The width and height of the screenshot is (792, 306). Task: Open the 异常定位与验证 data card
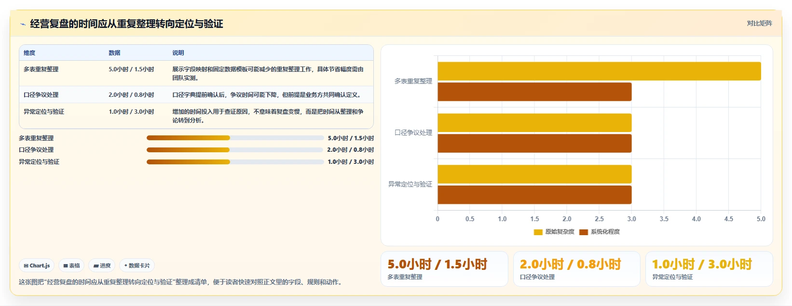[709, 269]
